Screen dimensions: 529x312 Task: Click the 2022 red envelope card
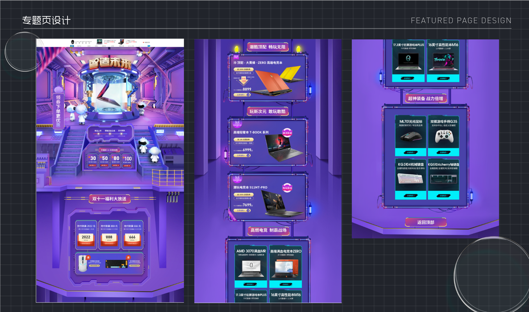[x=86, y=235]
